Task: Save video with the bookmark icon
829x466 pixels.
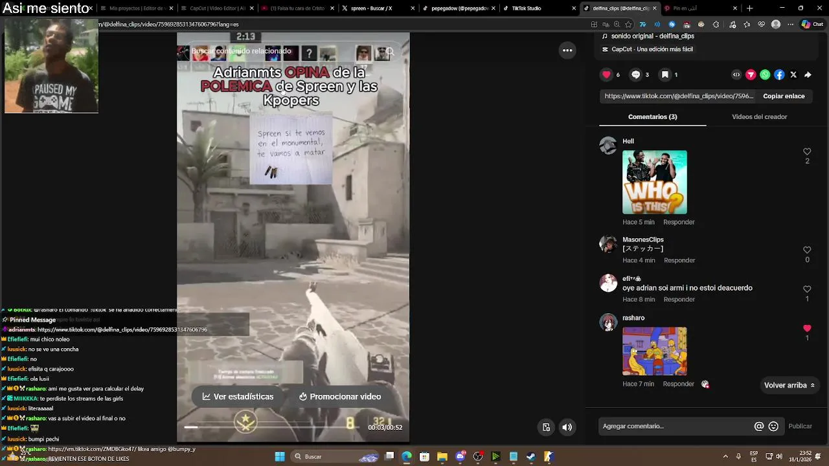Action: [664, 74]
